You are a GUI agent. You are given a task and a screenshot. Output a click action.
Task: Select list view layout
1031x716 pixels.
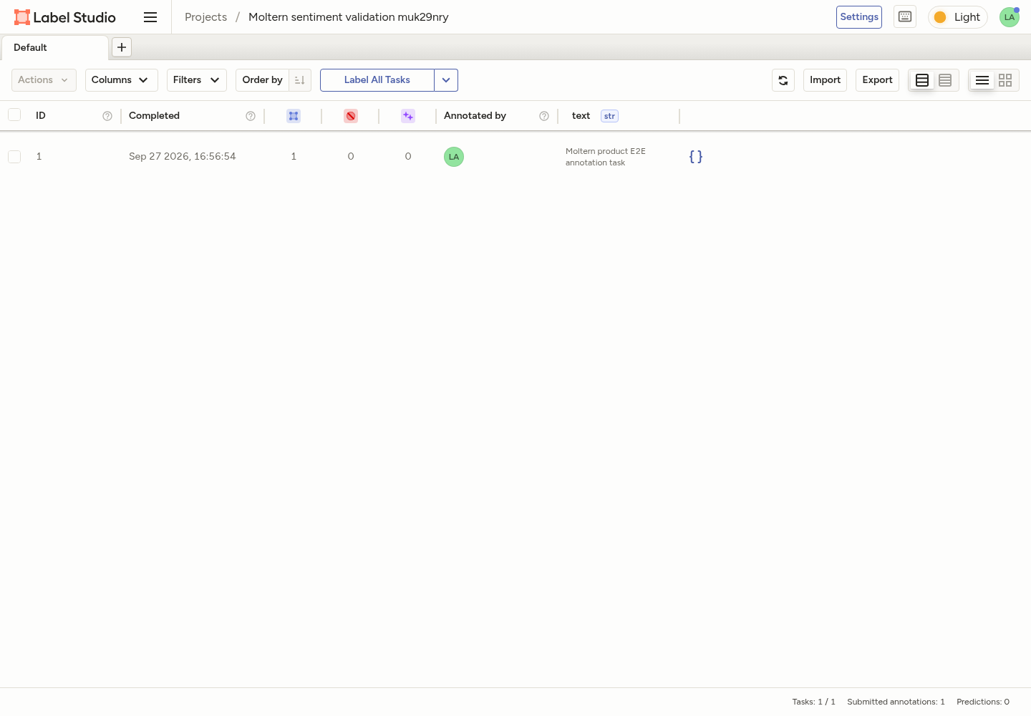point(982,80)
